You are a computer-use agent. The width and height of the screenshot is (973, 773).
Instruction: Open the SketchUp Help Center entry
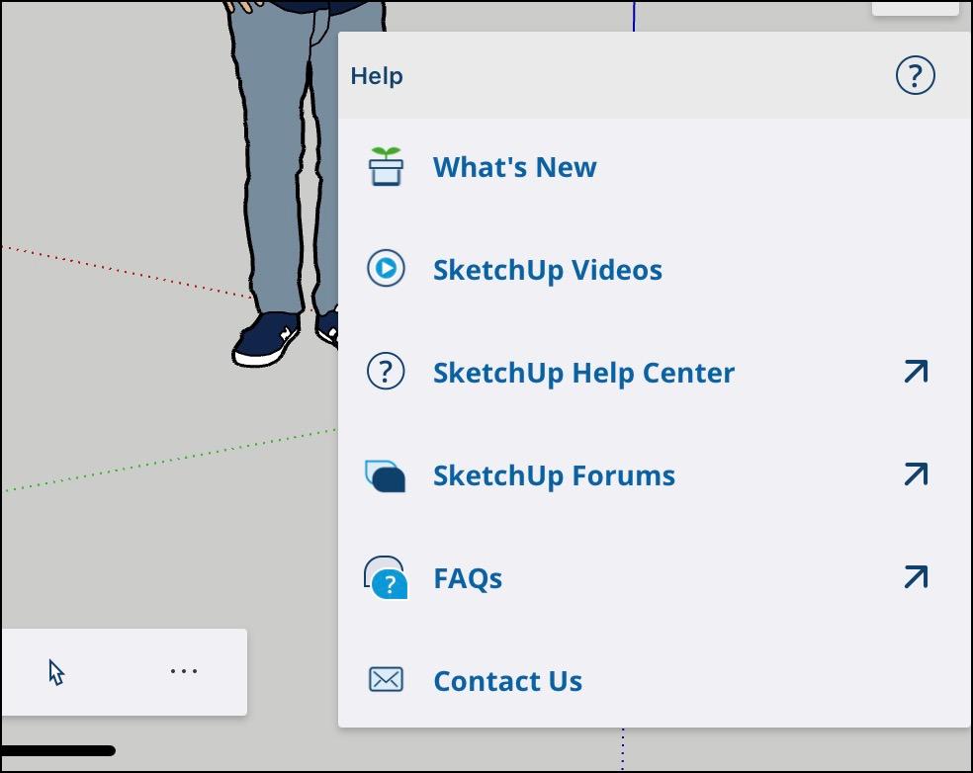click(582, 372)
